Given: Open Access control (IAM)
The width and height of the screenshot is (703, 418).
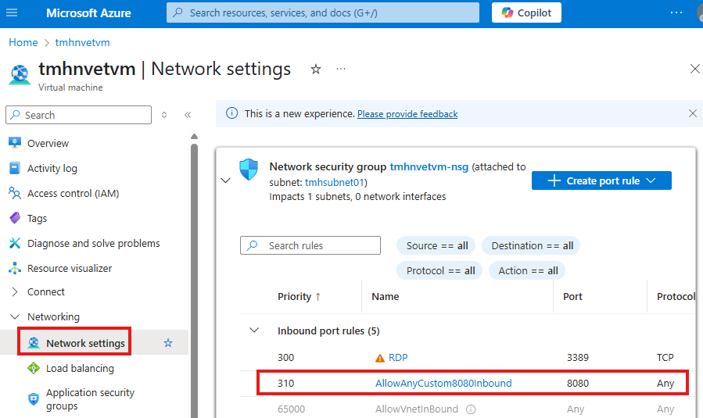Looking at the screenshot, I should 73,194.
